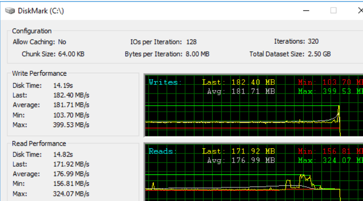The width and height of the screenshot is (363, 201).
Task: Click write Last value 182.40 MB/s
Action: (x=71, y=95)
